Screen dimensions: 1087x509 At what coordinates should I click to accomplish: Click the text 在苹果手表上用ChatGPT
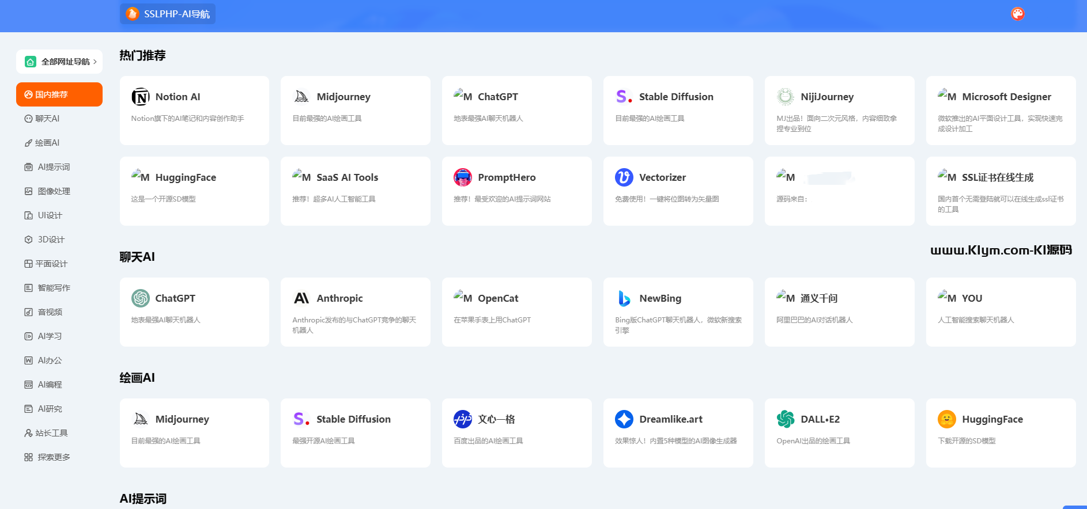492,320
